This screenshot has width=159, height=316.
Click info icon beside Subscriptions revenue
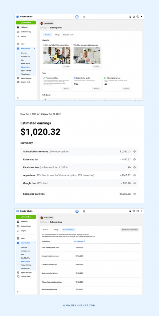tap(134, 151)
